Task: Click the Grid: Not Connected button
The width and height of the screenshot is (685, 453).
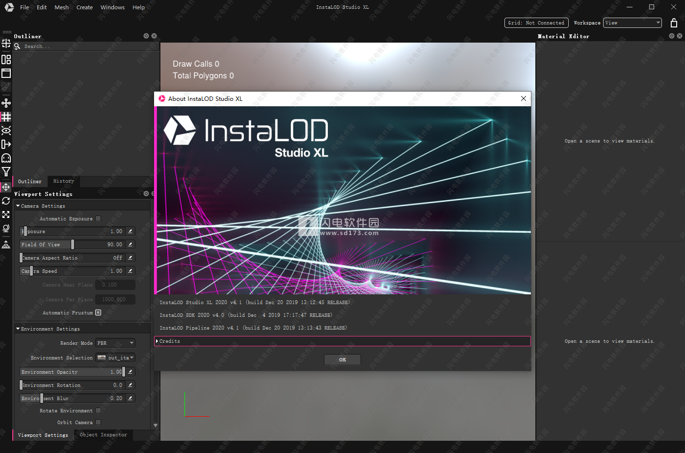Action: pyautogui.click(x=536, y=23)
